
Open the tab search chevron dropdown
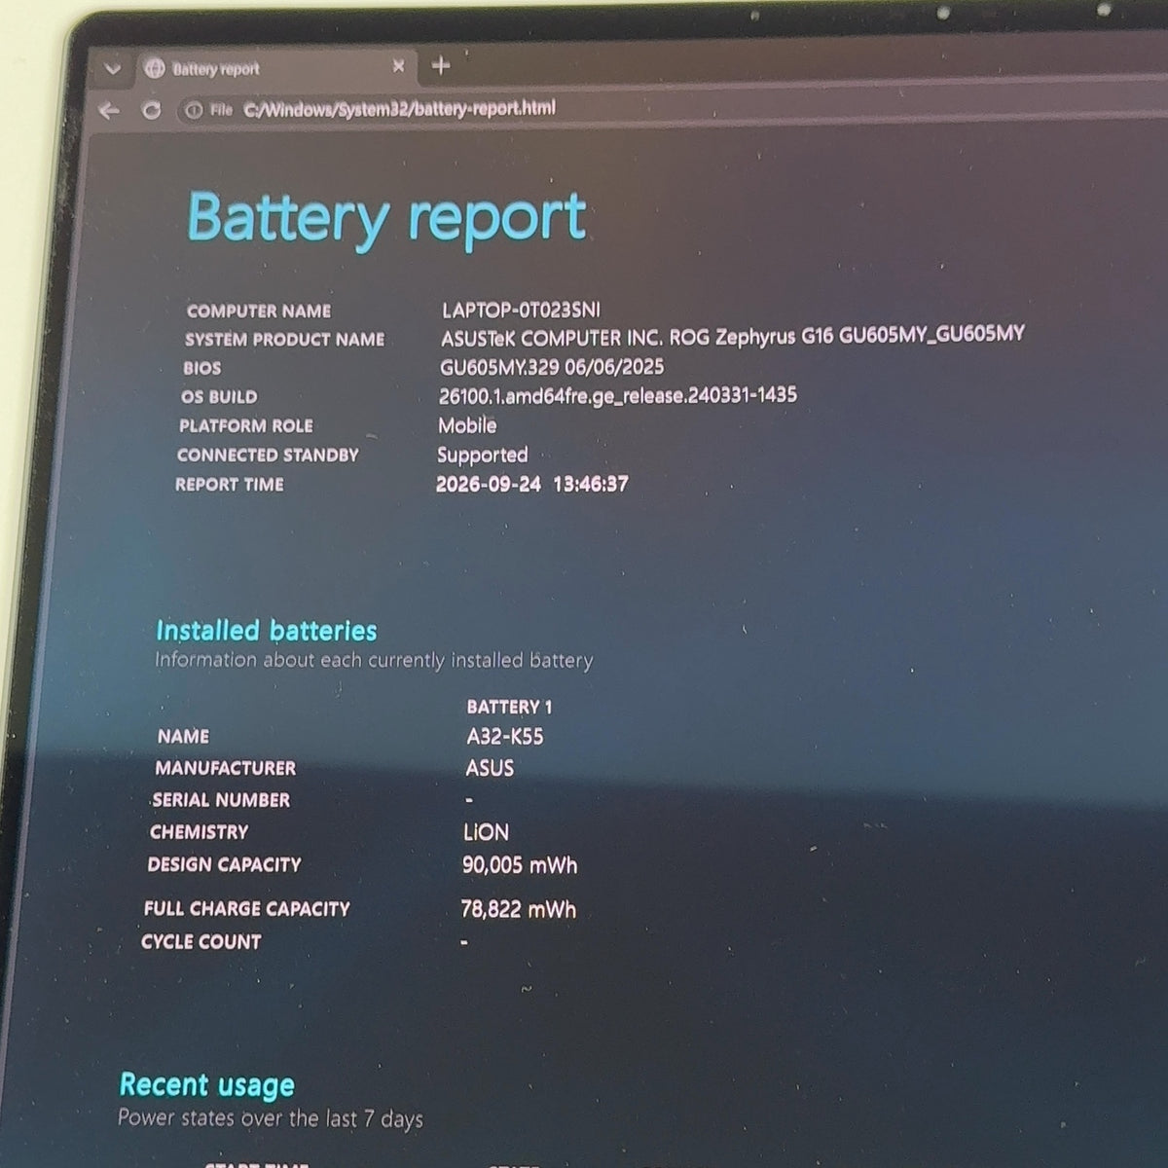pyautogui.click(x=113, y=69)
